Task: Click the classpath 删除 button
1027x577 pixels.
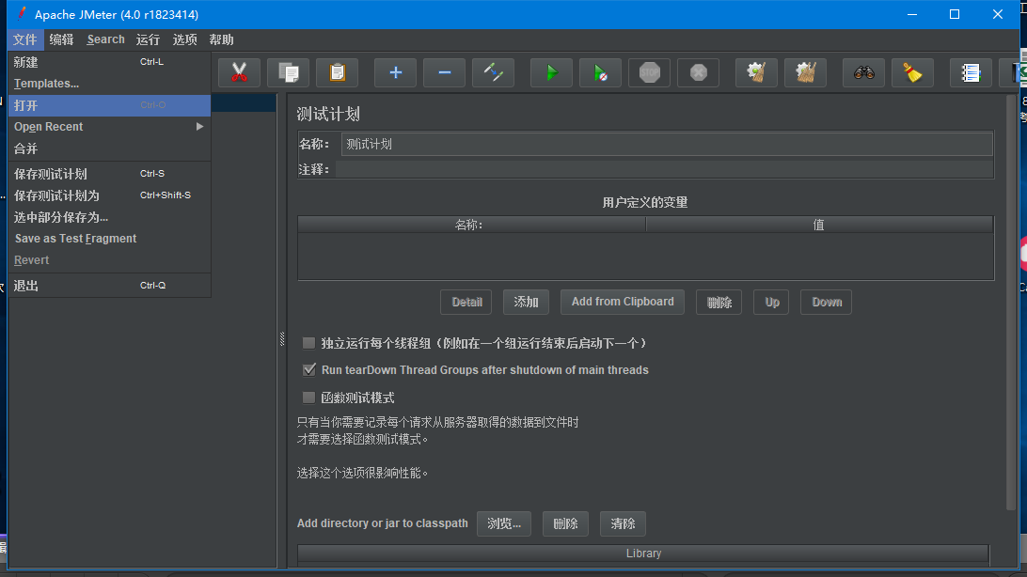Action: (565, 524)
